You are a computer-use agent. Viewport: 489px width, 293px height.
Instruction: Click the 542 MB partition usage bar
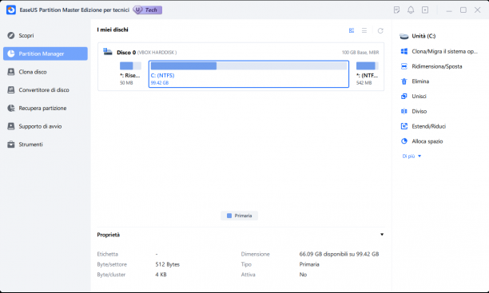pos(368,65)
